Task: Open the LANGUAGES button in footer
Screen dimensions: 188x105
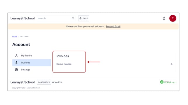Action: 44,82
